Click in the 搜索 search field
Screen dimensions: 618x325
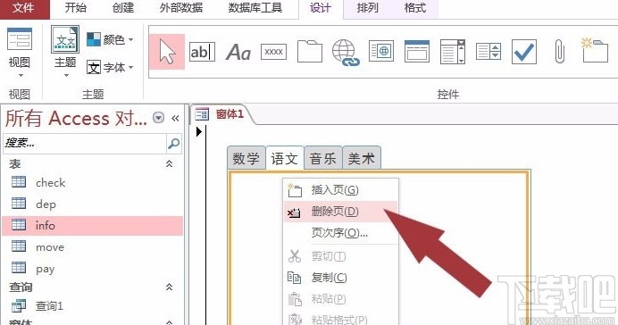85,143
